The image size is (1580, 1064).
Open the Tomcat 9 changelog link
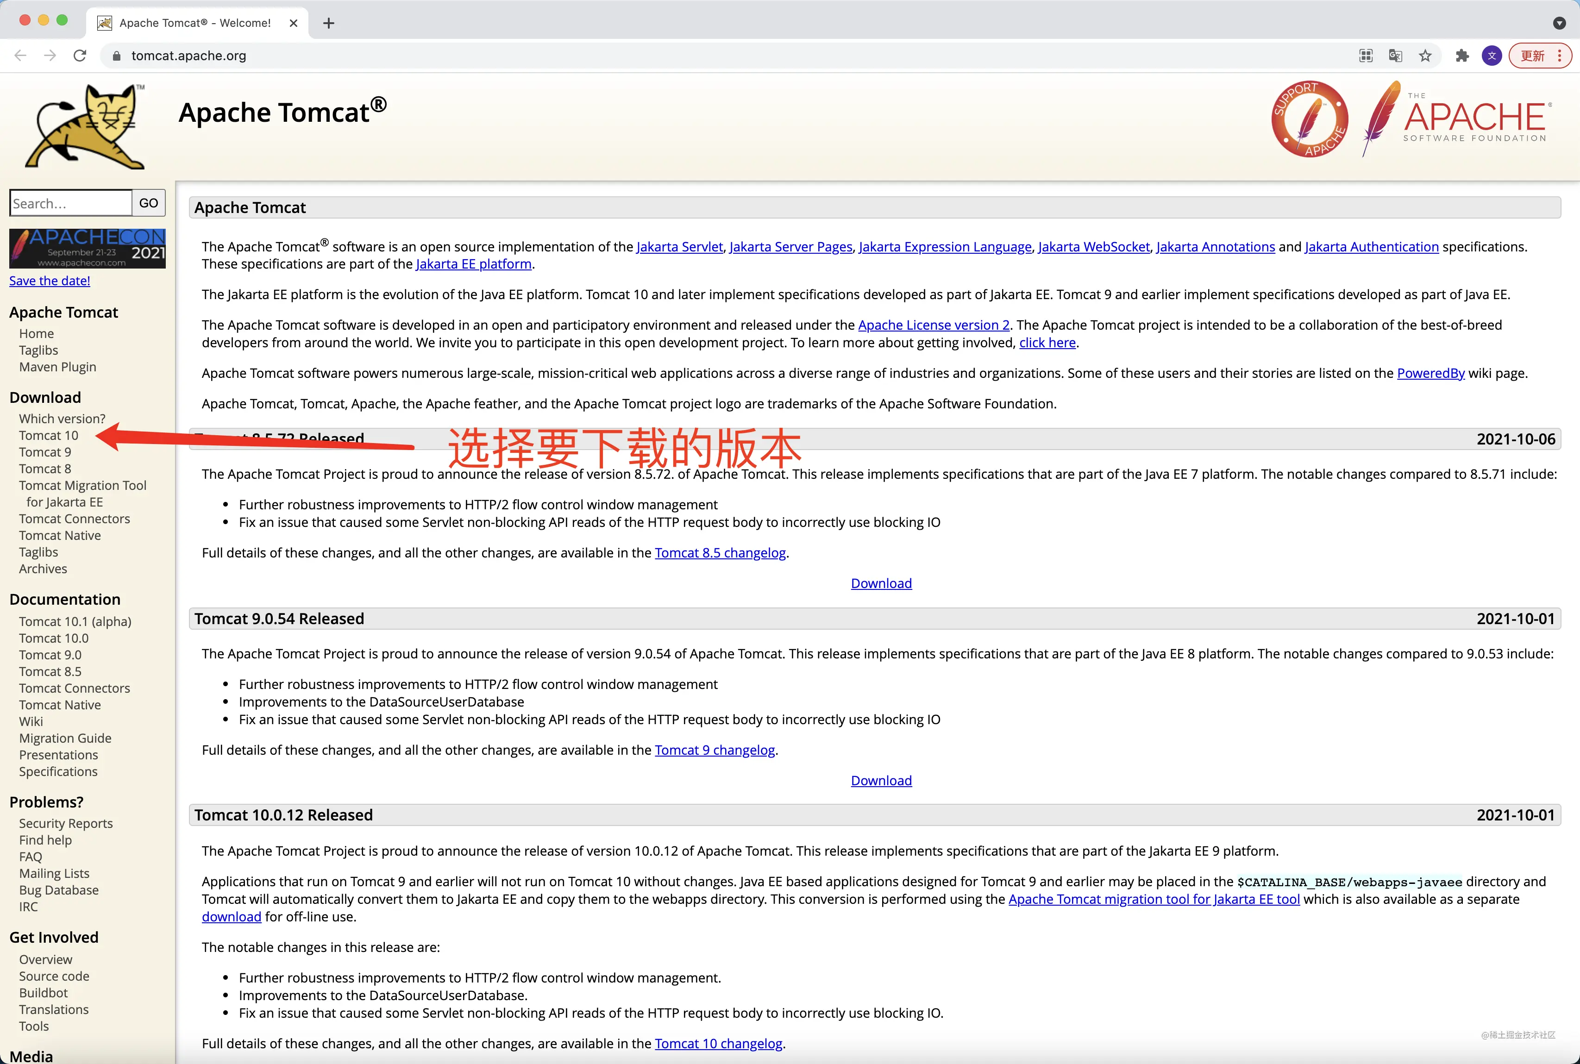(x=715, y=750)
